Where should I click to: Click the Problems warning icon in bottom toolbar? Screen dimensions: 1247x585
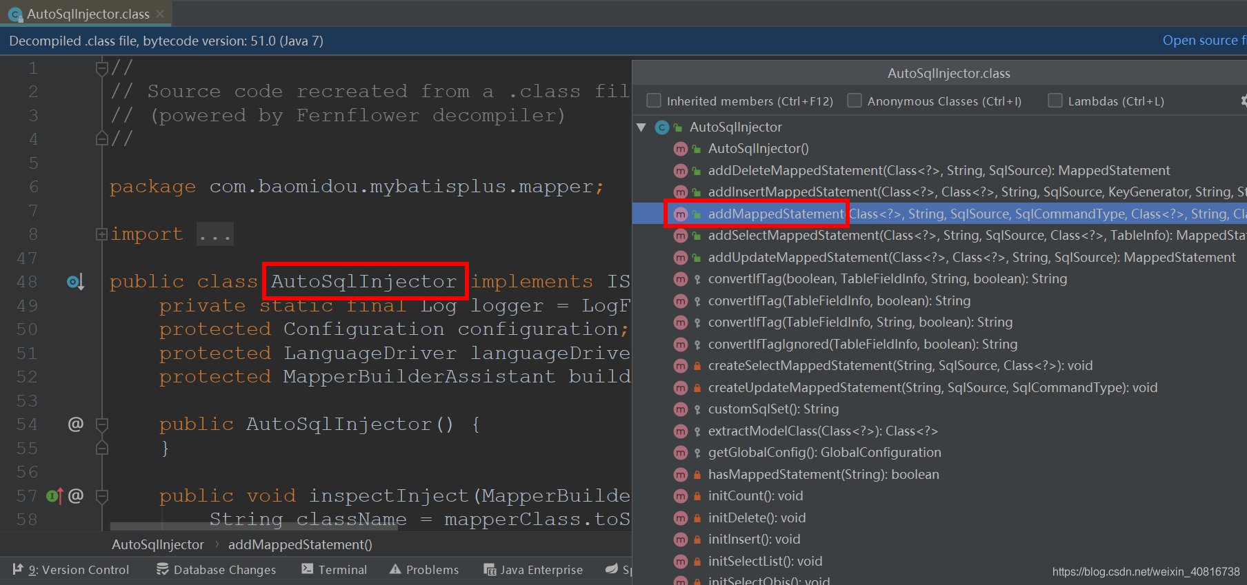coord(395,569)
